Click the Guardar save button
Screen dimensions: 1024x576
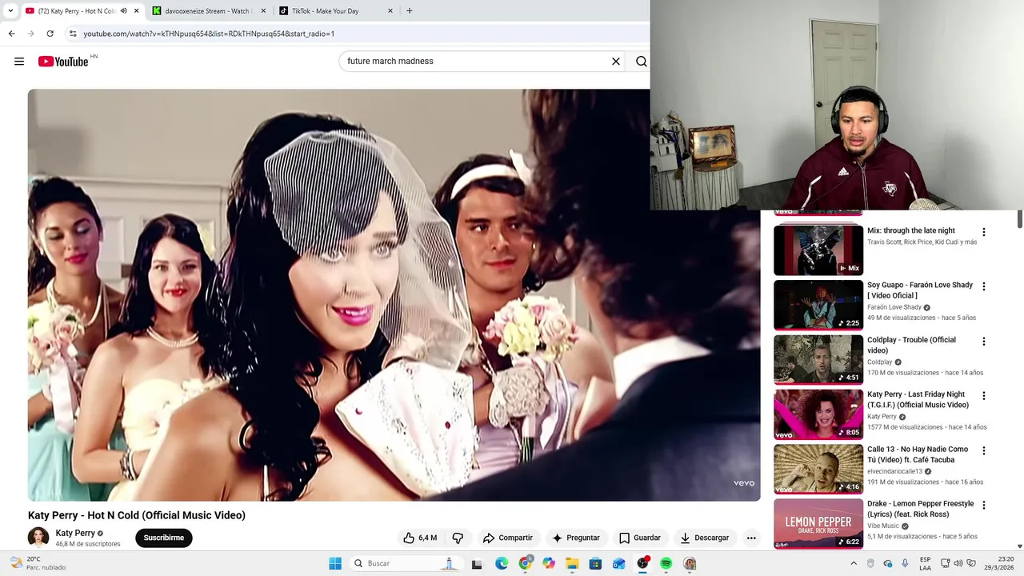[x=640, y=538]
